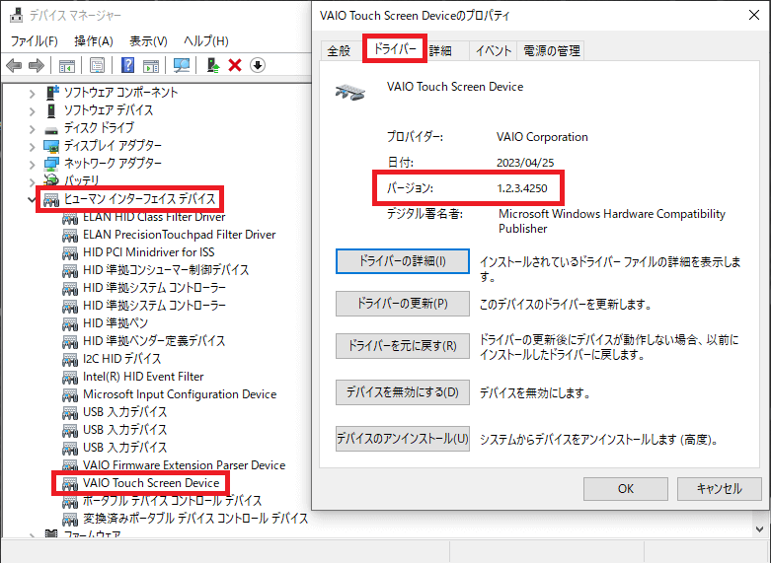Click the icon beside ELAN PrecisionTouchpad Filter Driver
This screenshot has width=771, height=563.
[x=70, y=236]
